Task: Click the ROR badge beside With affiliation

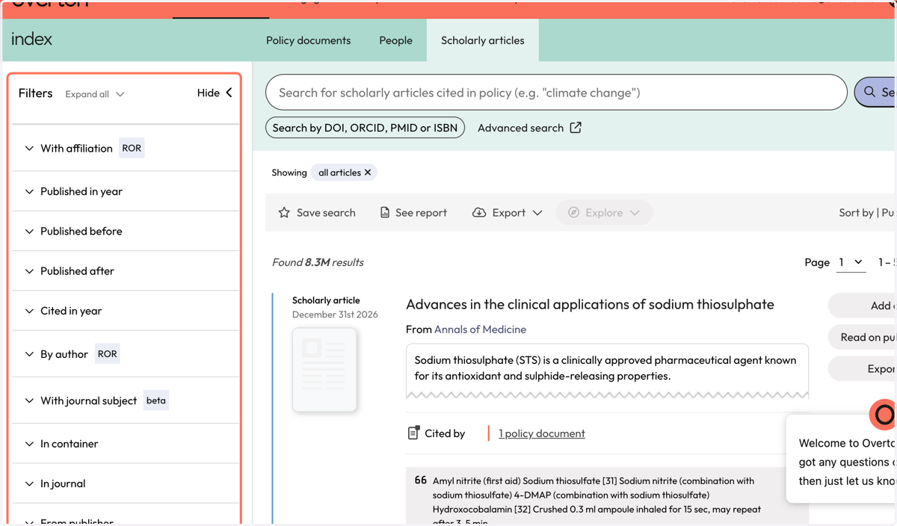Action: pyautogui.click(x=132, y=148)
